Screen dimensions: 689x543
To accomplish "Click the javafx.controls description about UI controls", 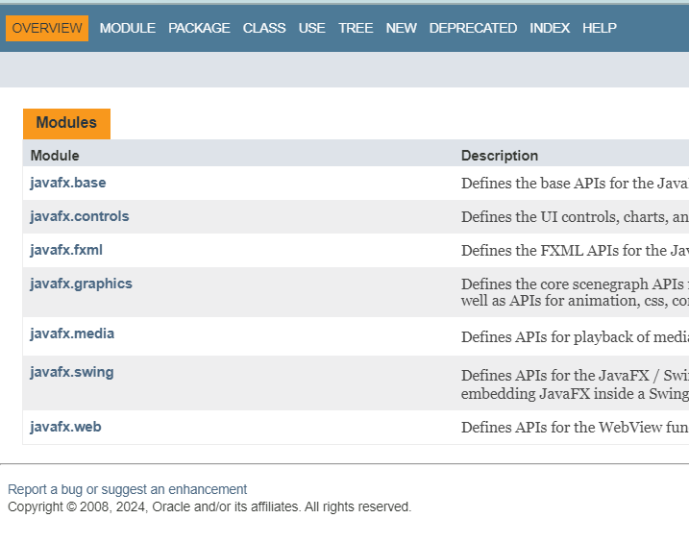I will point(575,217).
